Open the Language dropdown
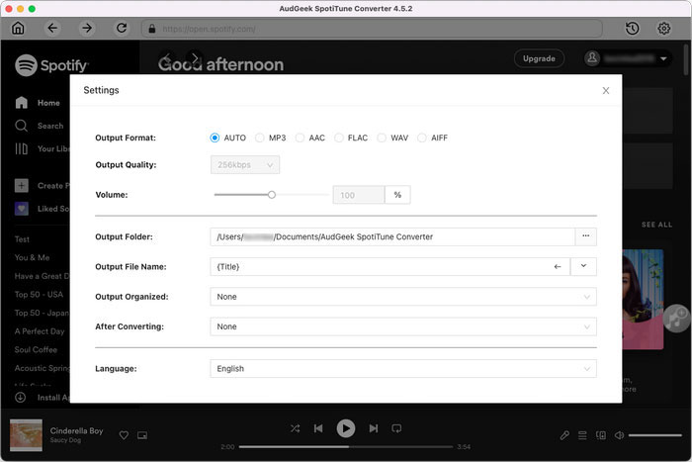Image resolution: width=692 pixels, height=462 pixels. (403, 369)
